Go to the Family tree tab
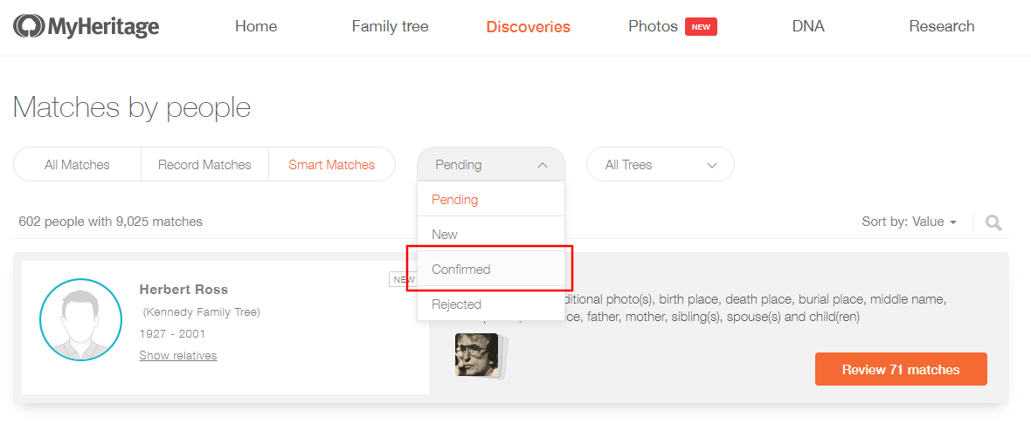The height and width of the screenshot is (424, 1031). tap(390, 26)
